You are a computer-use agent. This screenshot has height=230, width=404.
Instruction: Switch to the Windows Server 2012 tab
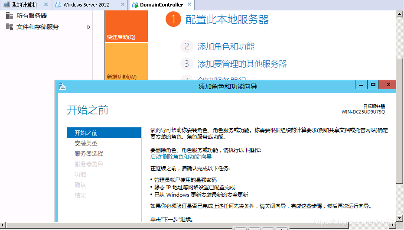coord(86,5)
